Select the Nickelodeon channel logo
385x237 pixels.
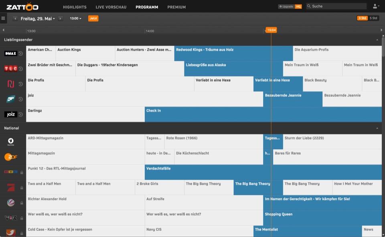coord(10,84)
